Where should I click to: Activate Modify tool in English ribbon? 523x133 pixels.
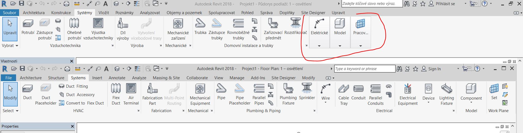[10, 94]
